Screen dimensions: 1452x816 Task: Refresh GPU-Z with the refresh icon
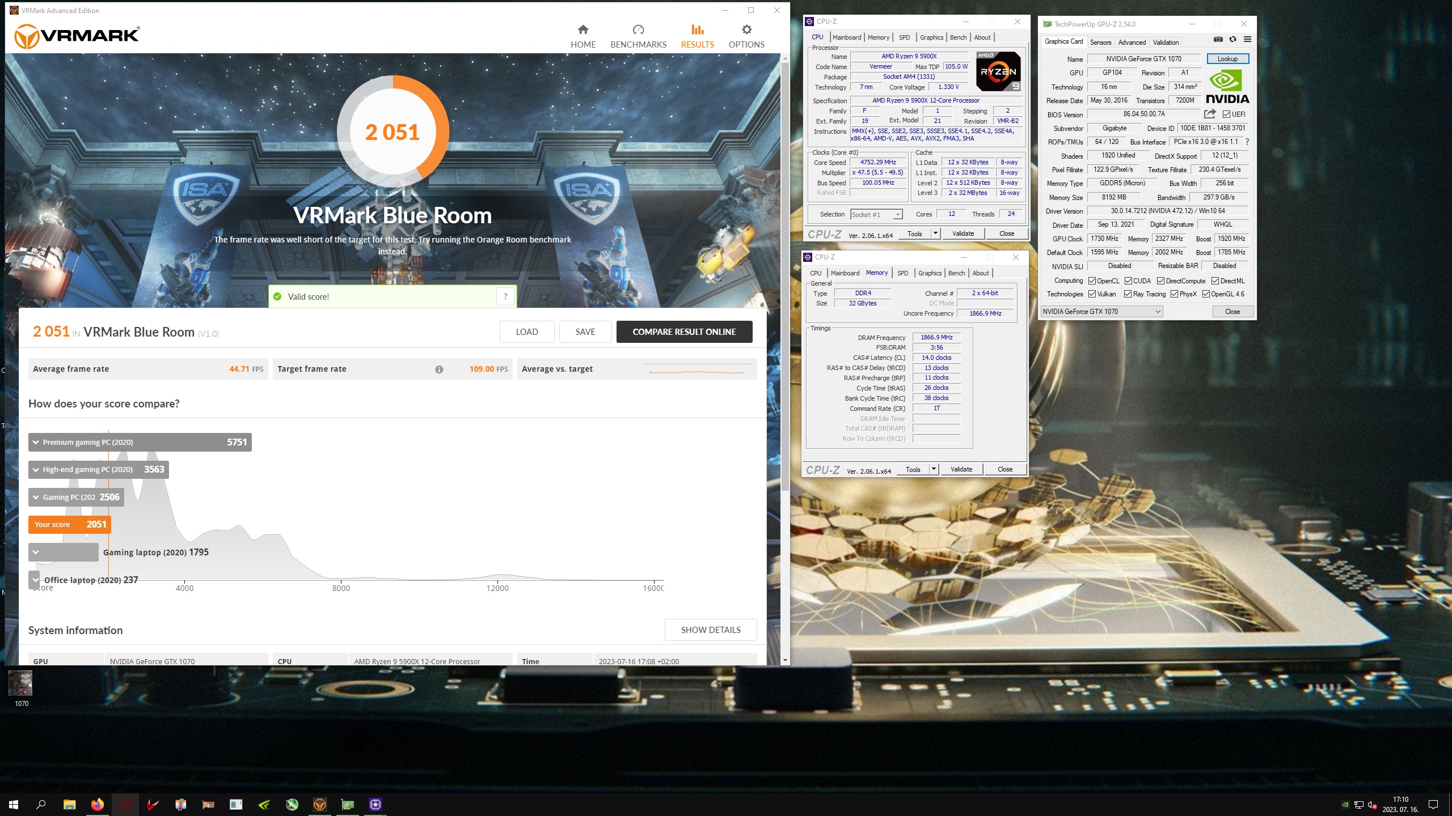1232,39
